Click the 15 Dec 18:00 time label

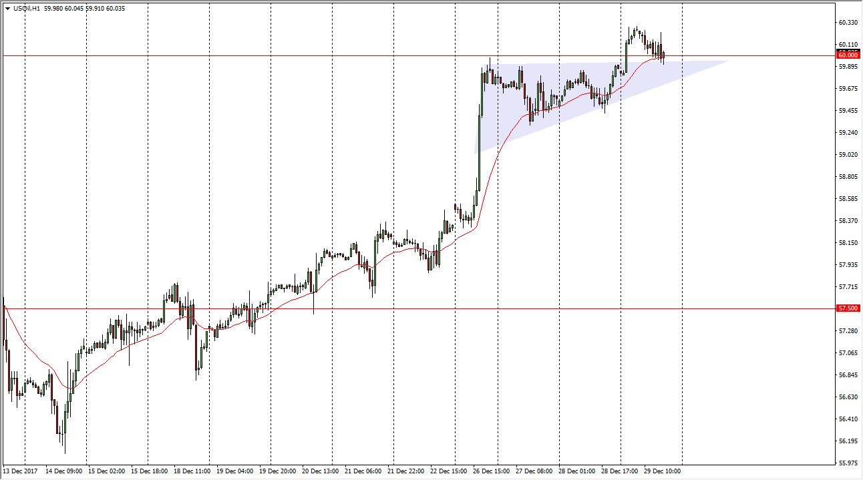coord(150,471)
